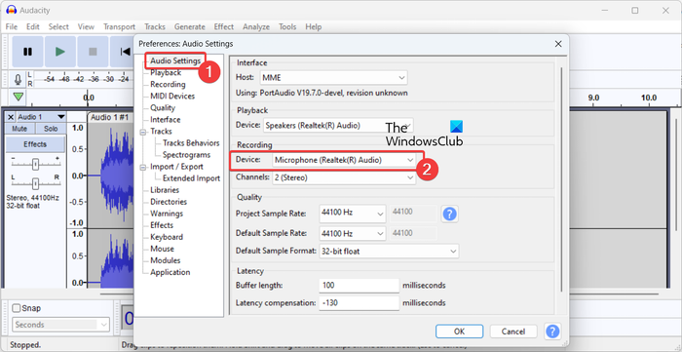Open the File menu

click(x=12, y=26)
